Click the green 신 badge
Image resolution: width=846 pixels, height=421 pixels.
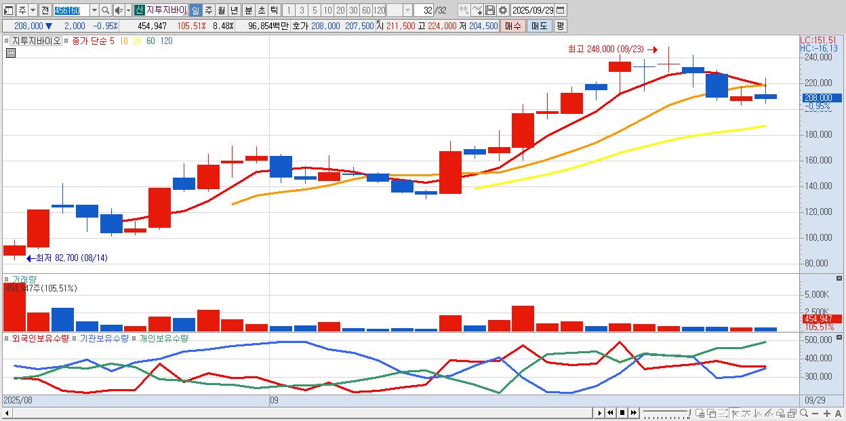139,10
